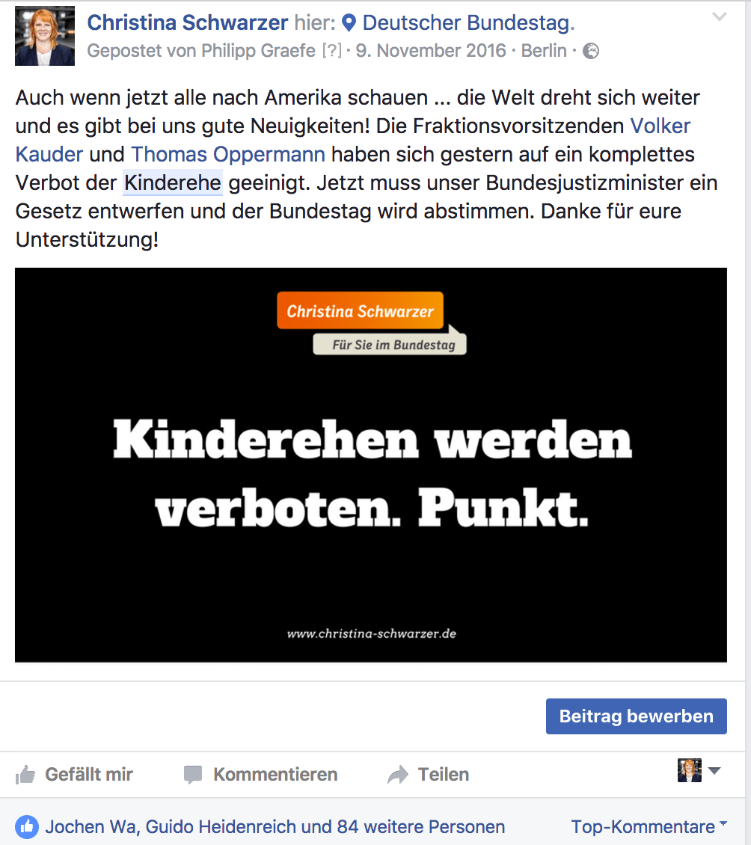
Task: Click the 9. November 2016 timestamp
Action: 431,51
